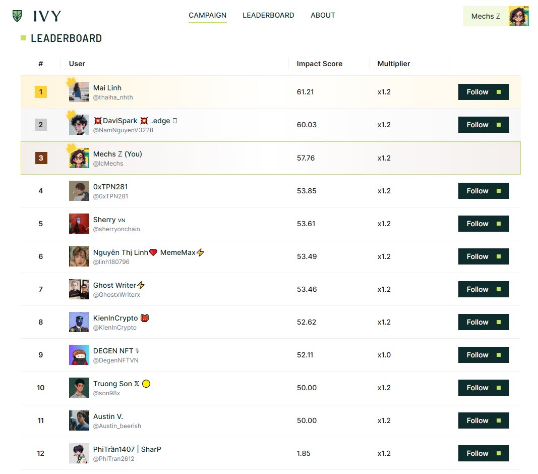Click the explosion emoji before DaviSpark
Image resolution: width=538 pixels, height=474 pixels.
click(98, 121)
